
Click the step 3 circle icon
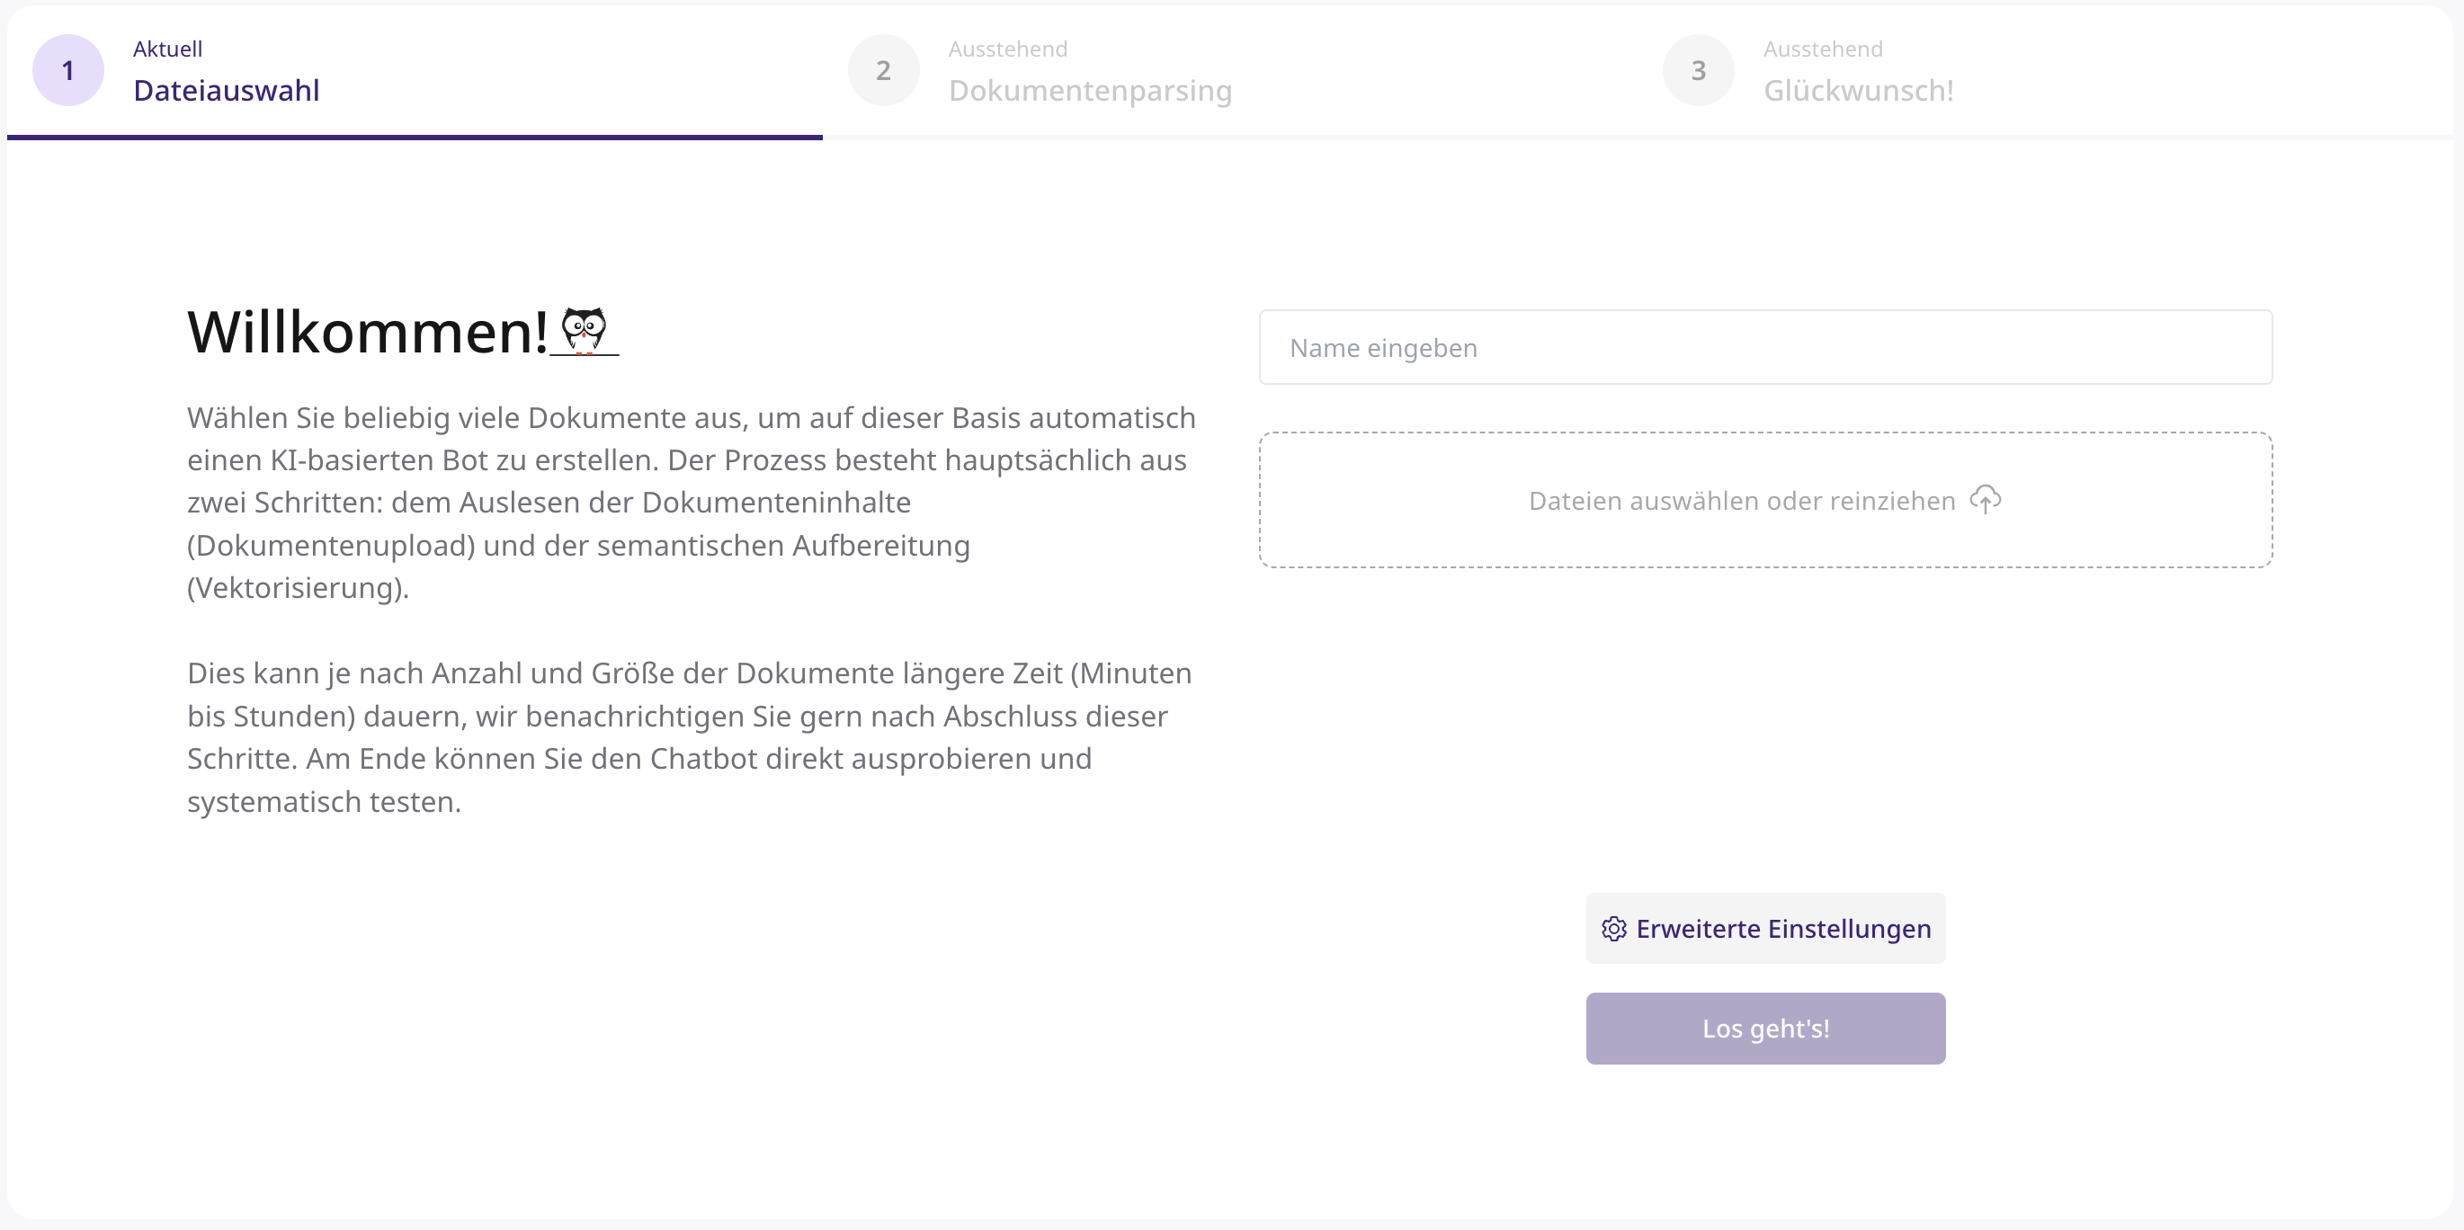point(1698,70)
